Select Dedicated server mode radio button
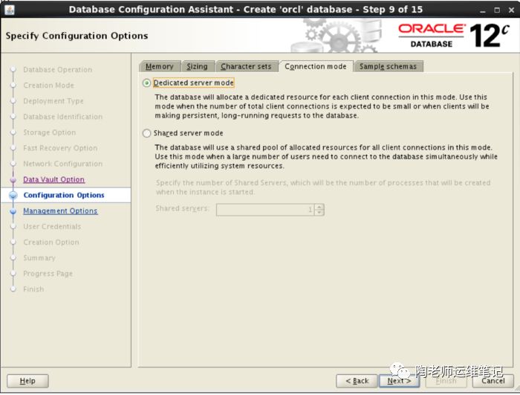The image size is (520, 395). [146, 83]
